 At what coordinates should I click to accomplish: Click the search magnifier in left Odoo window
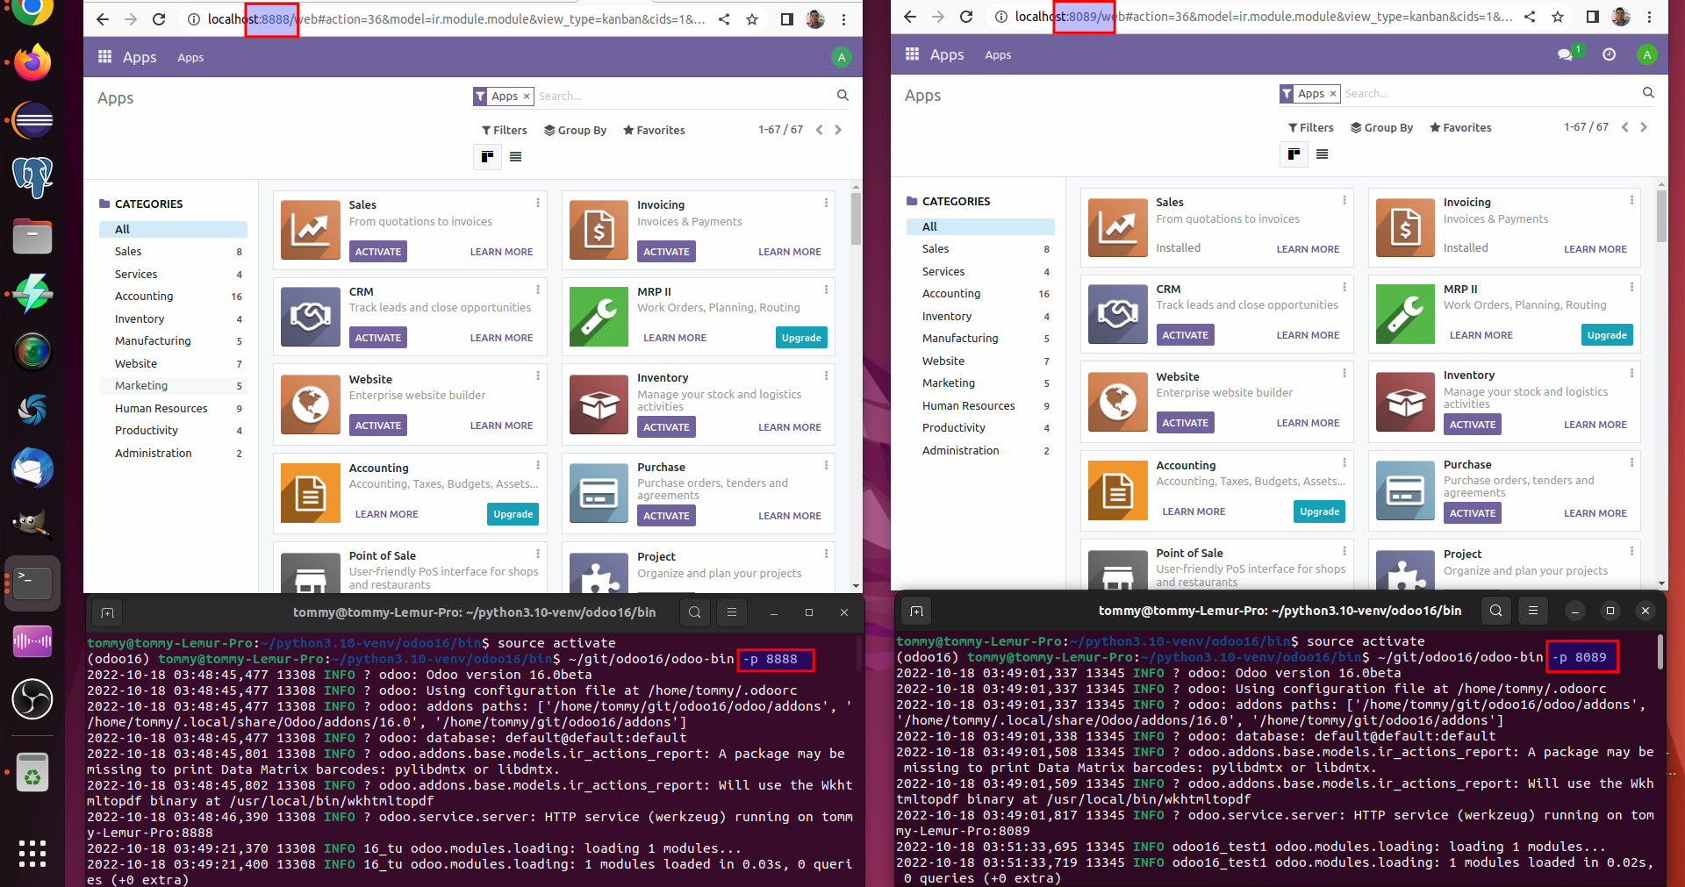(842, 96)
